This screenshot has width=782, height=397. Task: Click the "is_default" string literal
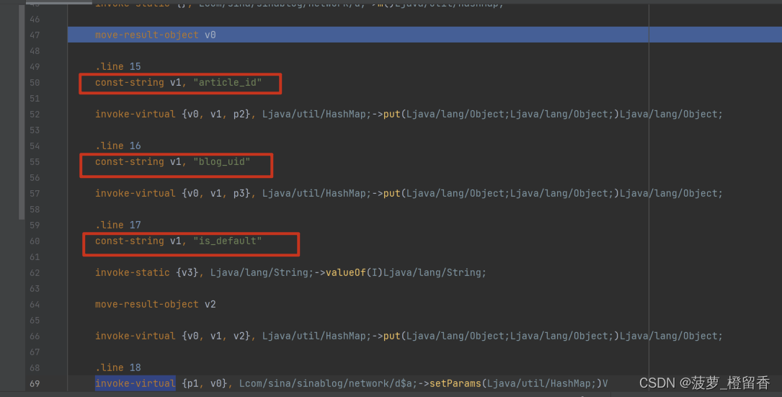[x=228, y=241]
